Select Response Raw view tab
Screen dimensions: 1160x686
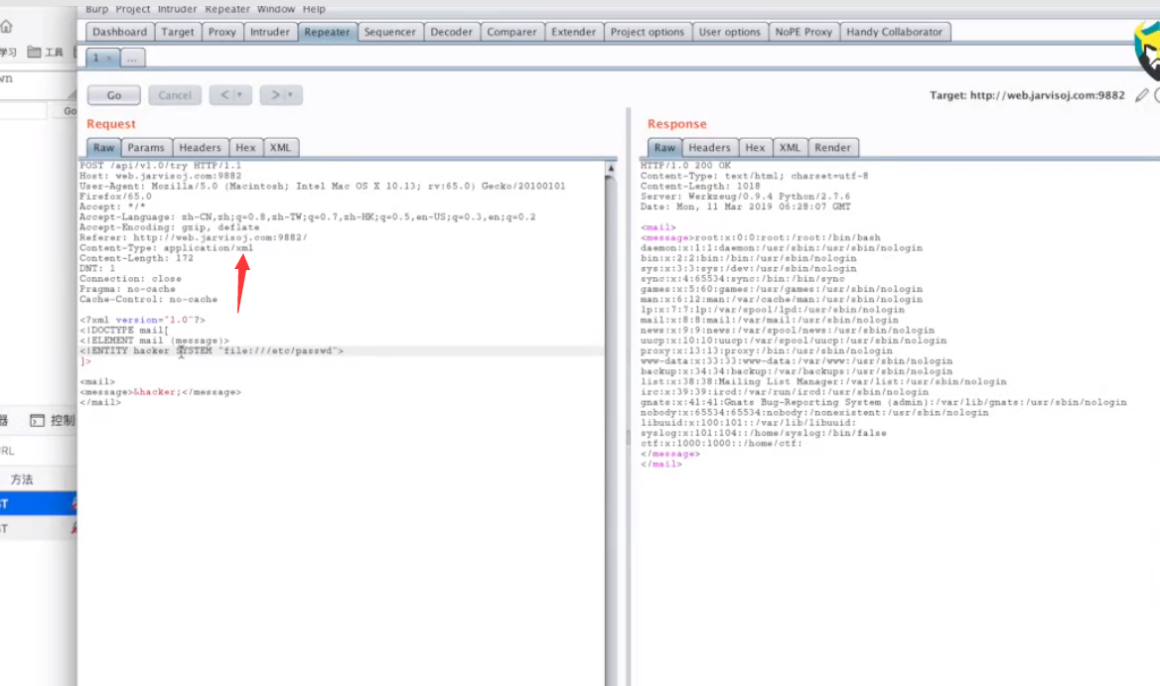click(x=664, y=148)
